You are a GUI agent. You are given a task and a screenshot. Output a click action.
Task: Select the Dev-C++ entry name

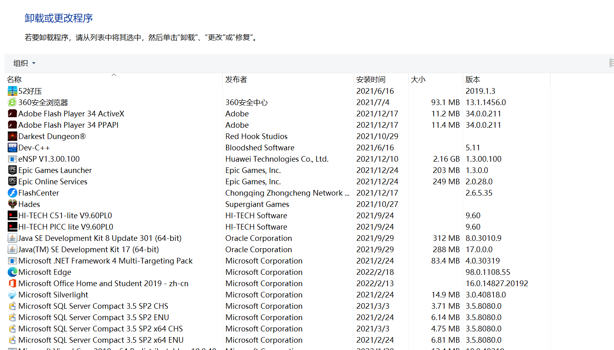pos(34,148)
